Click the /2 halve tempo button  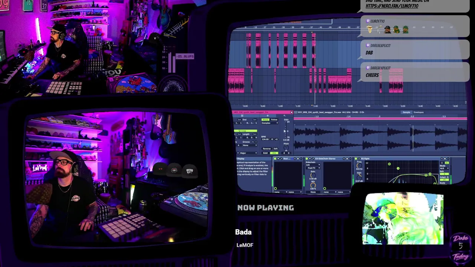point(272,139)
